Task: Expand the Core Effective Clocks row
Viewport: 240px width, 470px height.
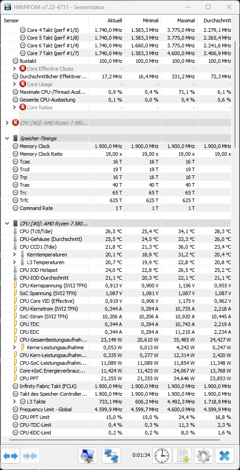Action: point(15,69)
